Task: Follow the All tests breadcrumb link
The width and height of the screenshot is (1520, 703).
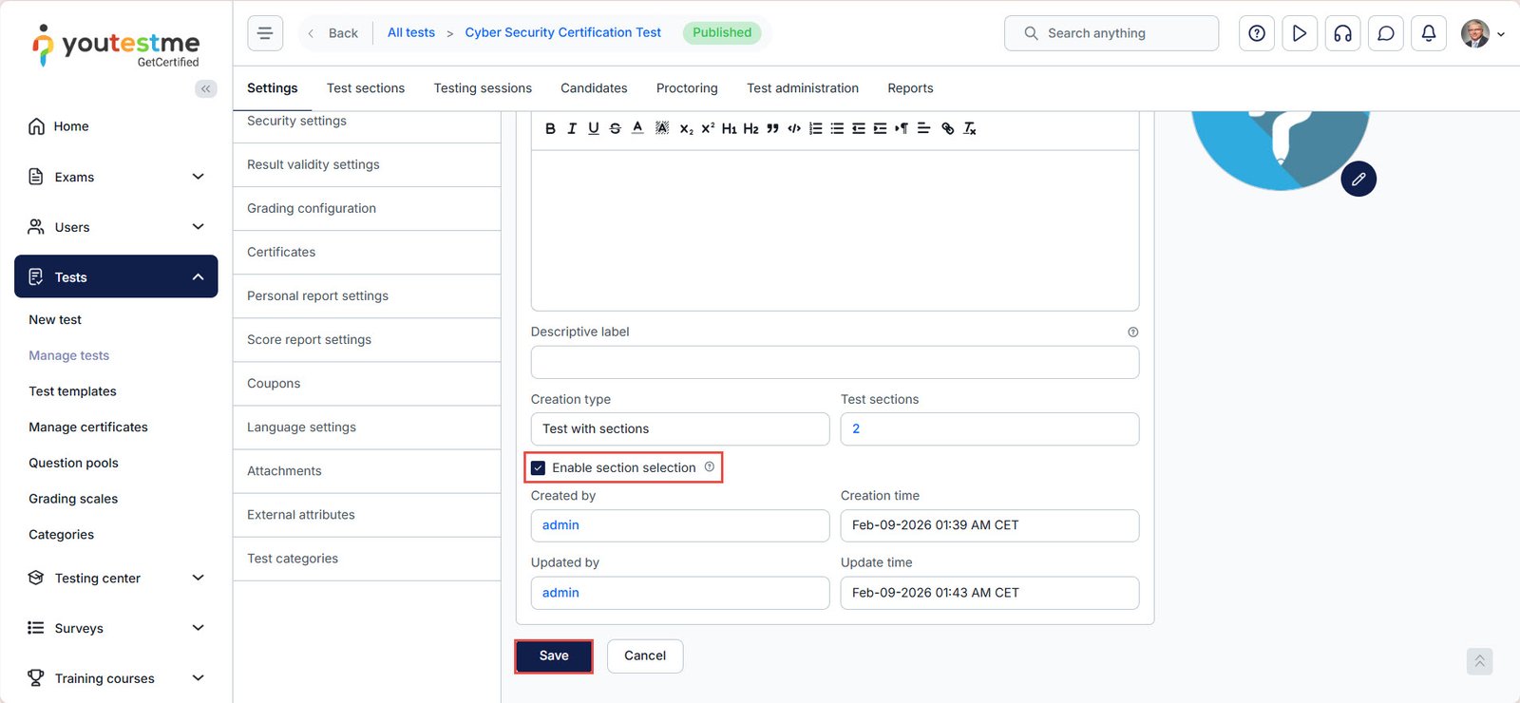Action: tap(410, 32)
